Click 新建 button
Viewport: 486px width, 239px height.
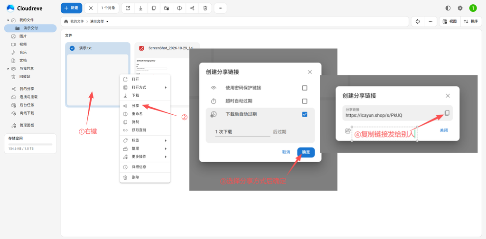(x=71, y=8)
